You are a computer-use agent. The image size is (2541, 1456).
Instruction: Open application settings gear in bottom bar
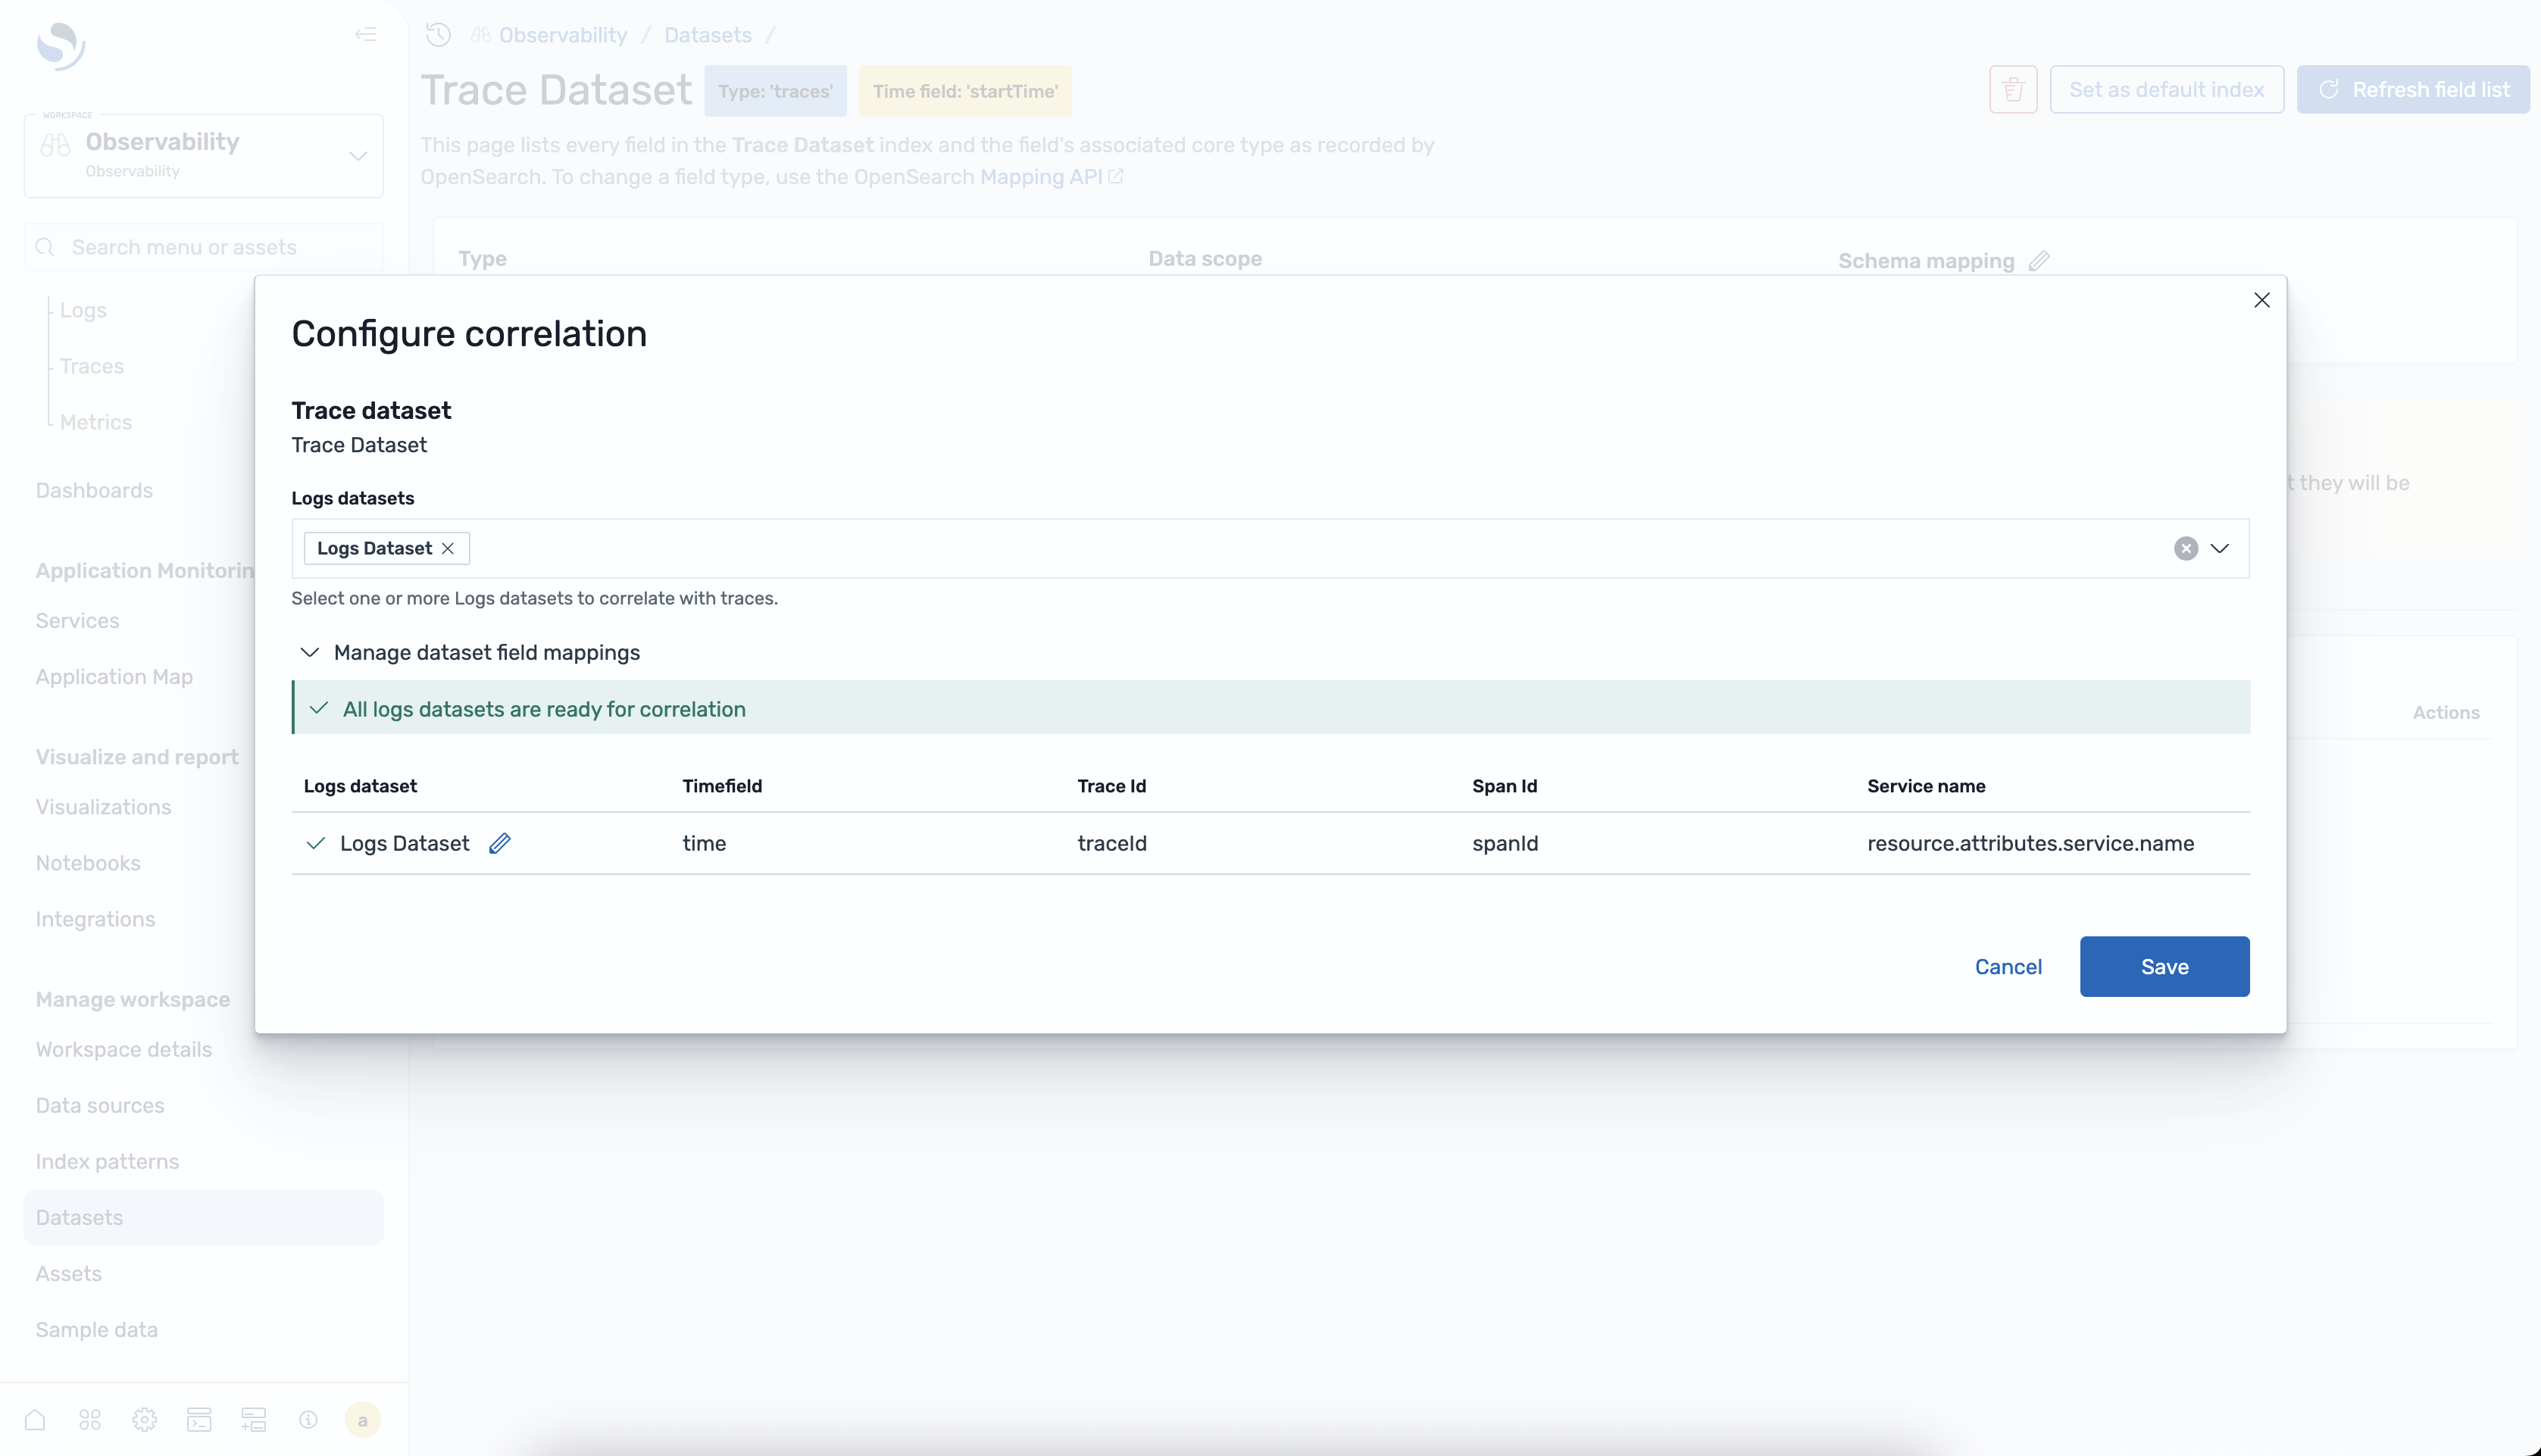click(144, 1419)
